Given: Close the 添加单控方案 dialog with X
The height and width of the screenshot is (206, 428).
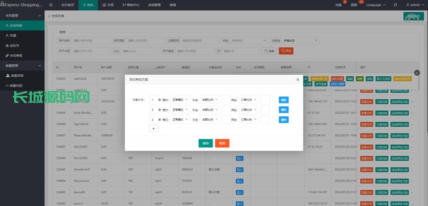Looking at the screenshot, I should coord(298,80).
